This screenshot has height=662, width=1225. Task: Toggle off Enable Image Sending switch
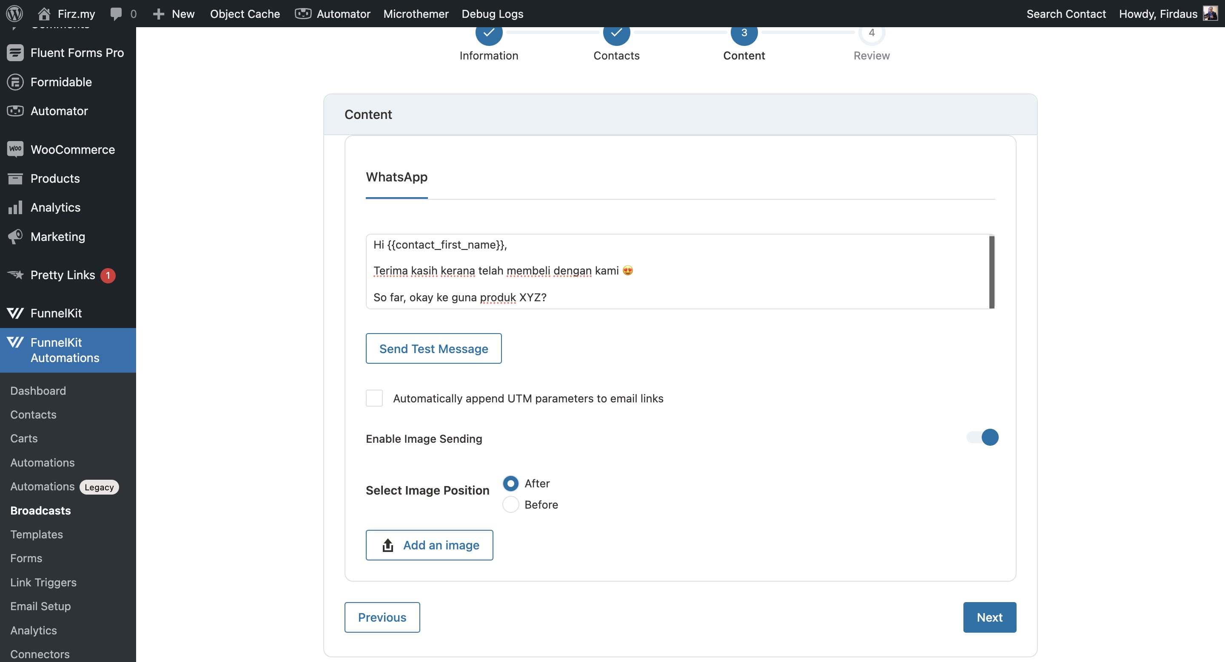(x=983, y=437)
